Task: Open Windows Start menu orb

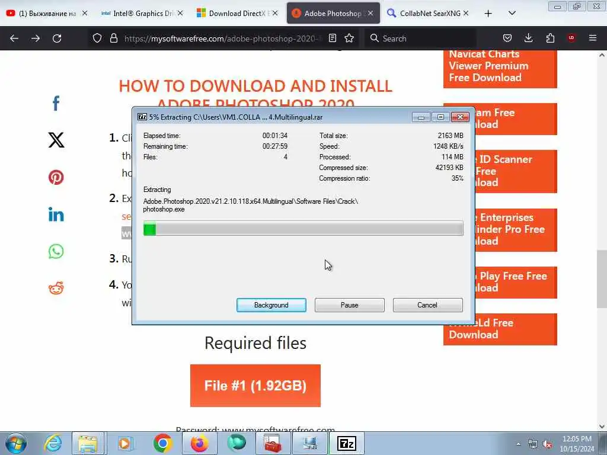Action: (16, 443)
